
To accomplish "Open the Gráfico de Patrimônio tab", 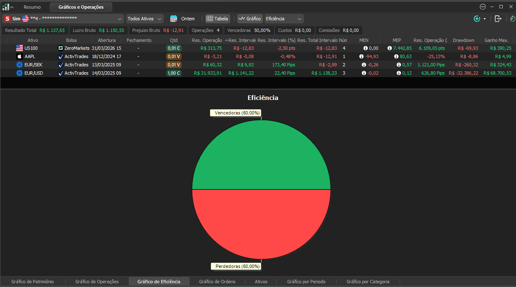I will [x=32, y=282].
